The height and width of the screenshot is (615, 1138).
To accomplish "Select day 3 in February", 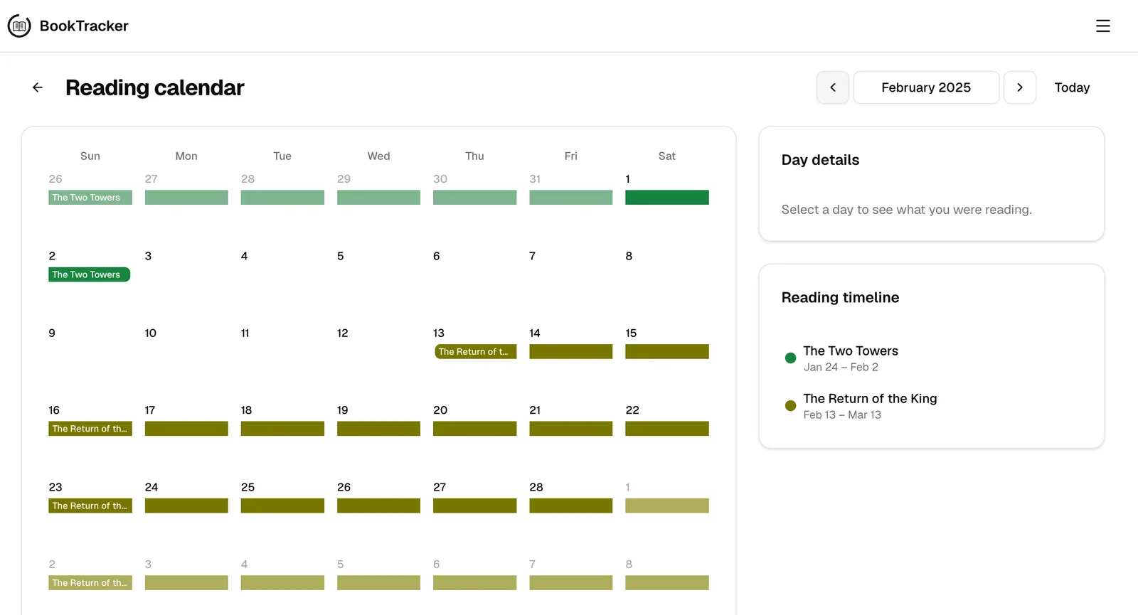I will click(x=148, y=256).
